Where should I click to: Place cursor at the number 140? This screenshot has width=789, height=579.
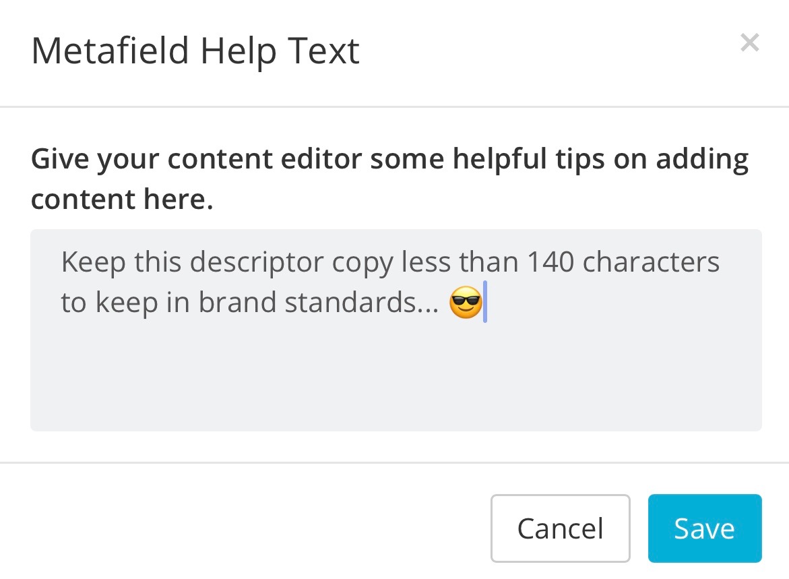[x=550, y=262]
